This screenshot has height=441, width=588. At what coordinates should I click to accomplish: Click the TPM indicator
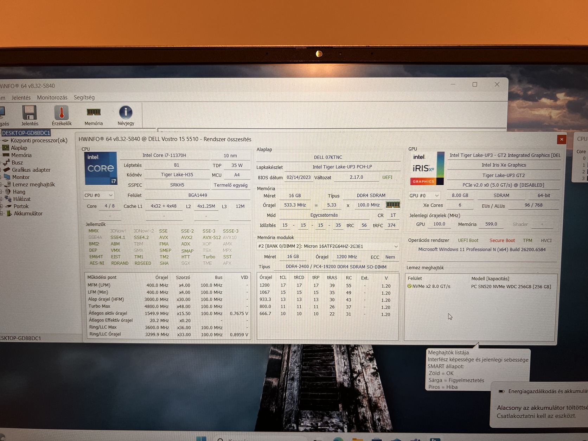point(527,241)
